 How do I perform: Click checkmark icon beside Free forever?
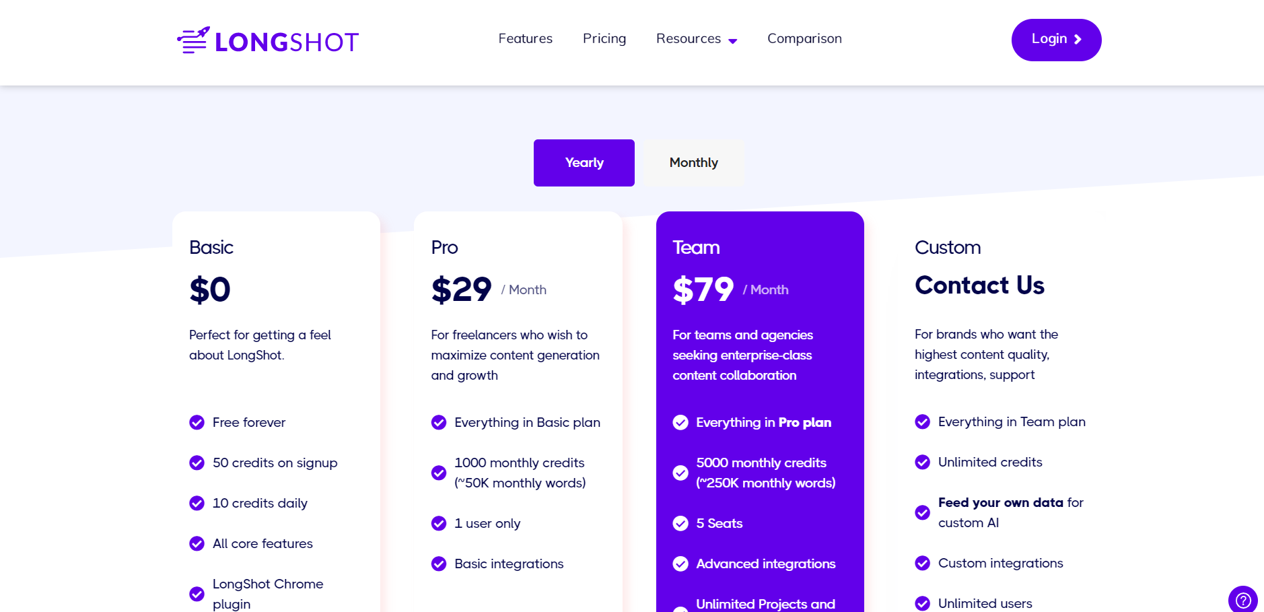(x=197, y=422)
